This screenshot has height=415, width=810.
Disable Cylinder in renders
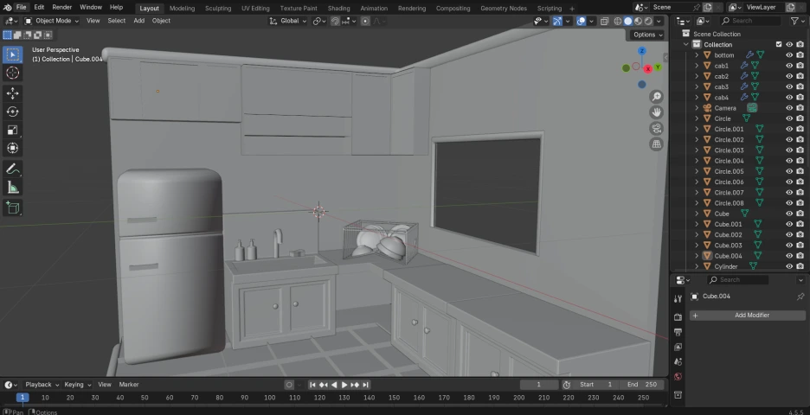[x=800, y=266]
